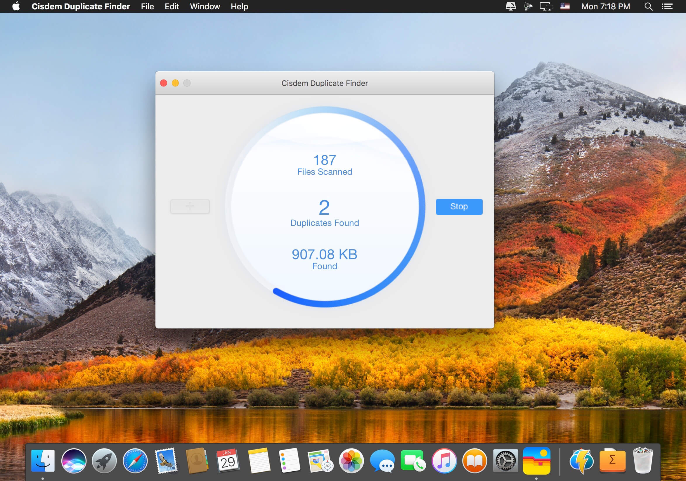Click the circular scan progress ring
The width and height of the screenshot is (686, 481).
[325, 207]
